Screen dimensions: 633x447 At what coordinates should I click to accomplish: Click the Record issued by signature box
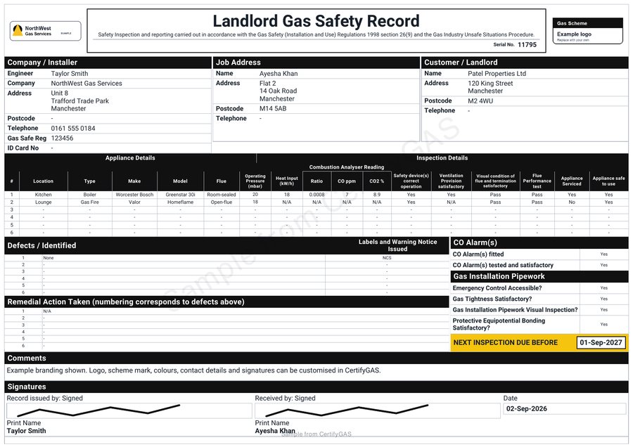(129, 410)
